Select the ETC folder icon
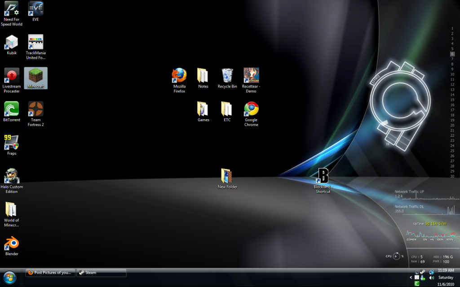 tap(227, 112)
